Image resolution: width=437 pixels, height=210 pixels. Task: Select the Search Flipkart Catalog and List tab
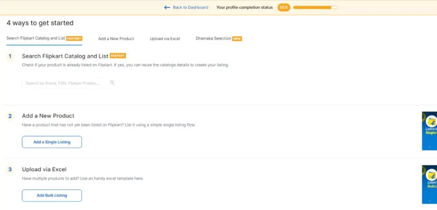[x=44, y=38]
